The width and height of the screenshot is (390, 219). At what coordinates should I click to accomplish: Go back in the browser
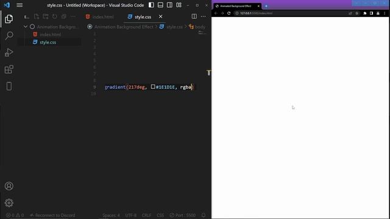(216, 13)
